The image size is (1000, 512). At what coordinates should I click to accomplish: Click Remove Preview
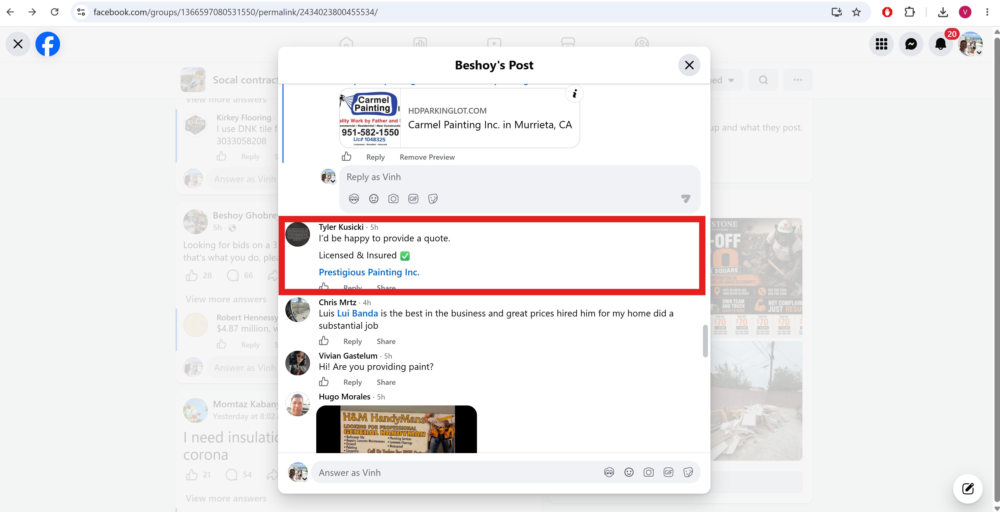pyautogui.click(x=427, y=157)
